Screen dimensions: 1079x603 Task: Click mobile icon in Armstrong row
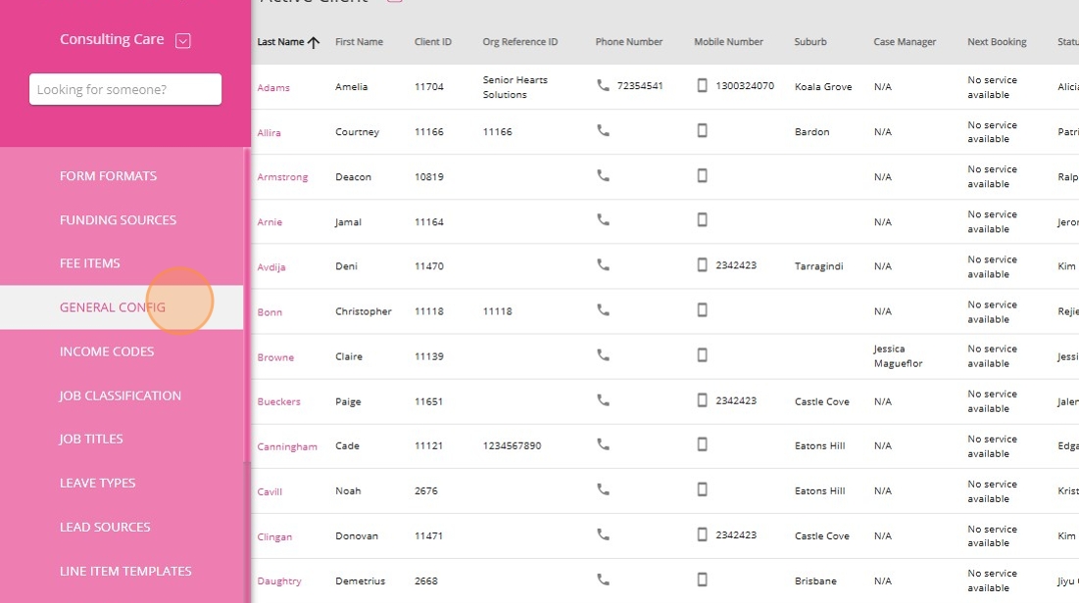pyautogui.click(x=702, y=175)
